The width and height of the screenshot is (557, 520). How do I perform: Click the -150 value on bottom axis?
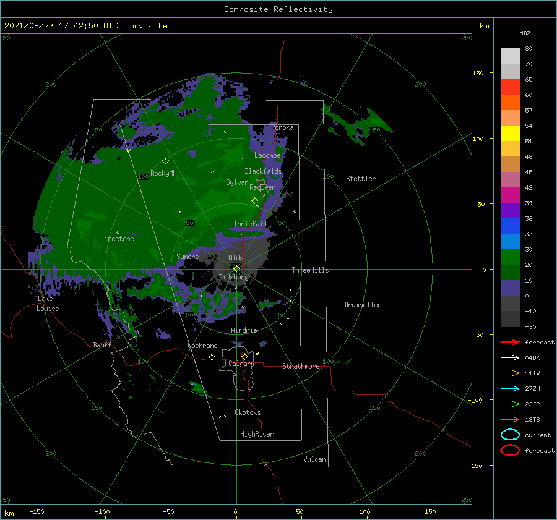point(37,511)
